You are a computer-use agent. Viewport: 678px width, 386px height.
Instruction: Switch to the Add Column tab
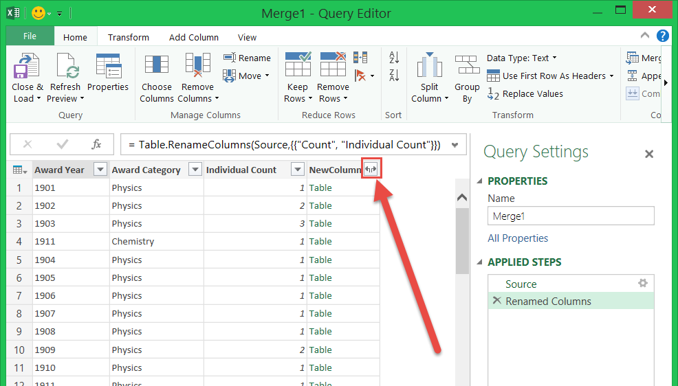[194, 37]
